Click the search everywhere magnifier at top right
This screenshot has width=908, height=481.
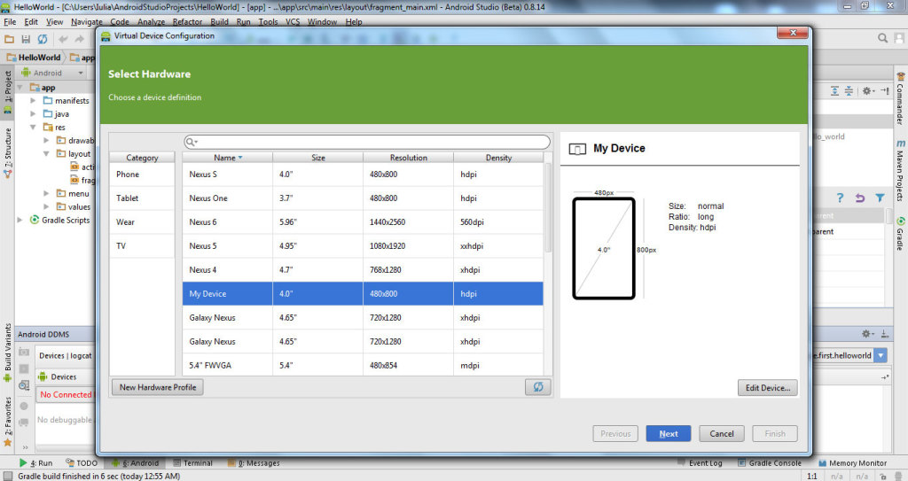pyautogui.click(x=882, y=37)
